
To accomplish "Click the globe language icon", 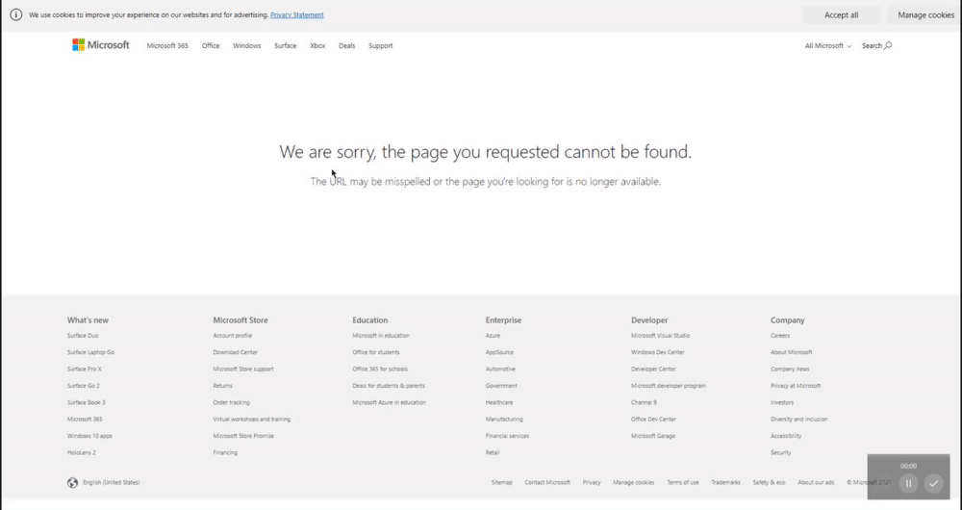I will (72, 482).
